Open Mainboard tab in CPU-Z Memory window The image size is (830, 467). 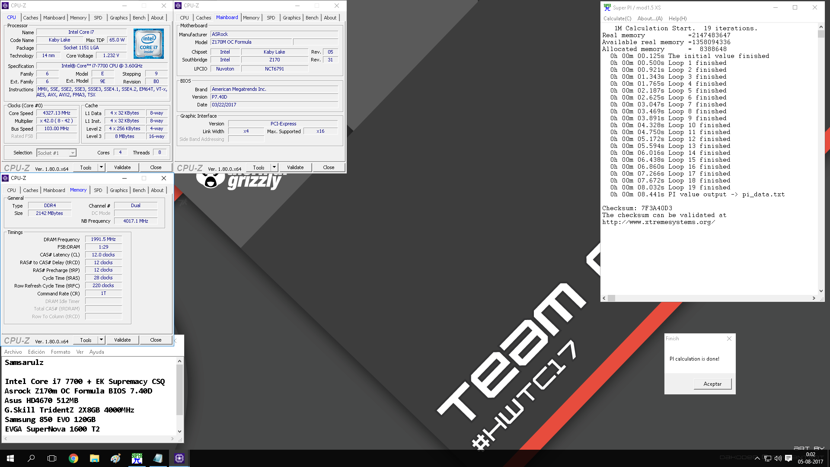click(x=54, y=190)
